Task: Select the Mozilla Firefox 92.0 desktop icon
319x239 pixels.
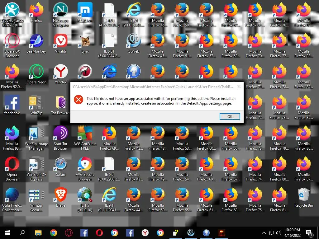Action: coord(12,77)
